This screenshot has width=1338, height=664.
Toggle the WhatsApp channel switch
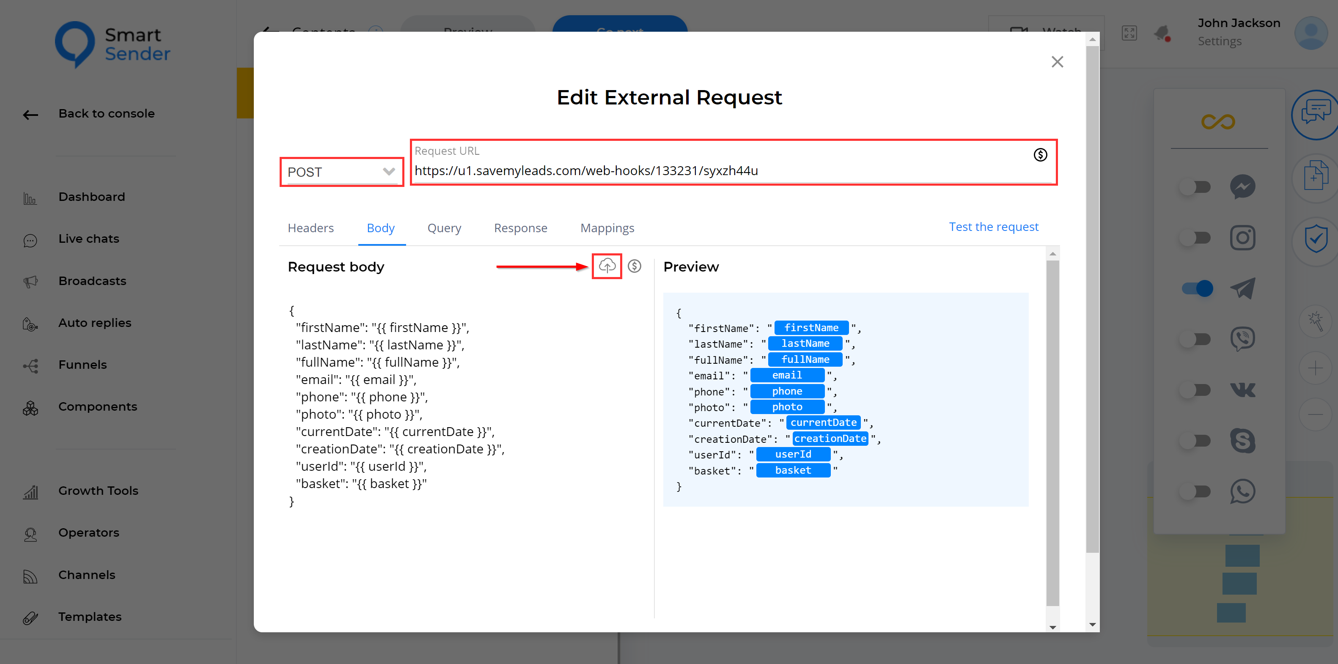(1195, 491)
